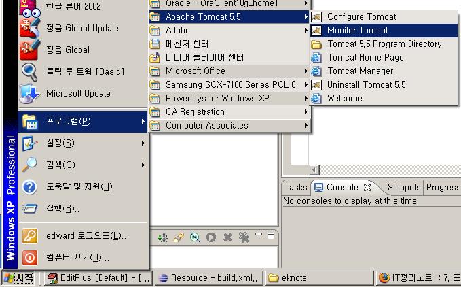Click the Configure Tomcat icon
461x287 pixels.
[316, 17]
